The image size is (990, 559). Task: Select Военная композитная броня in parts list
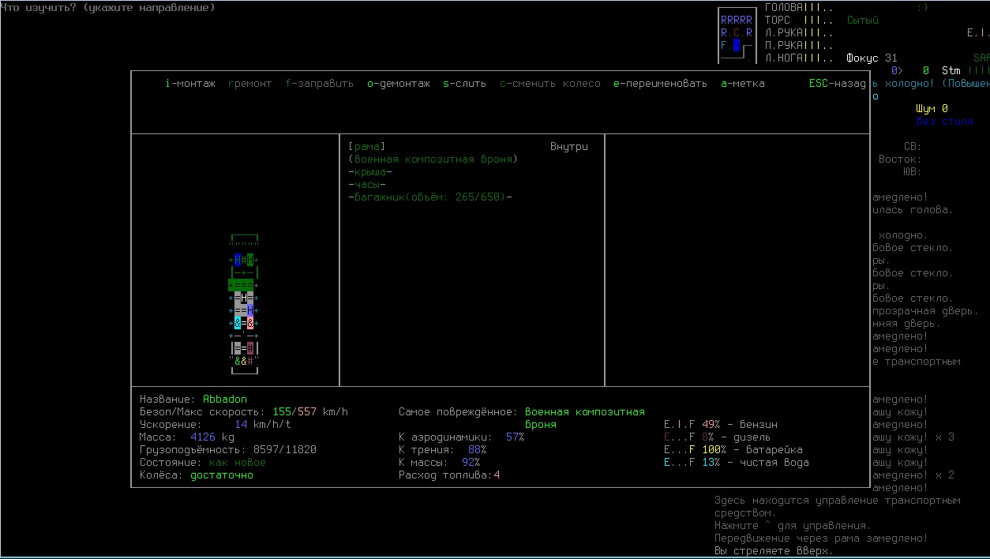coord(433,159)
